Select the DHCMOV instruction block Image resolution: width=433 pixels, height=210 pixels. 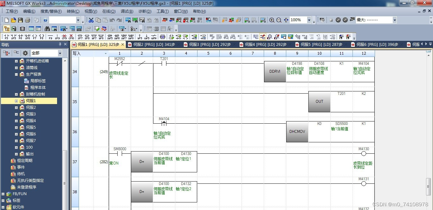tap(297, 132)
